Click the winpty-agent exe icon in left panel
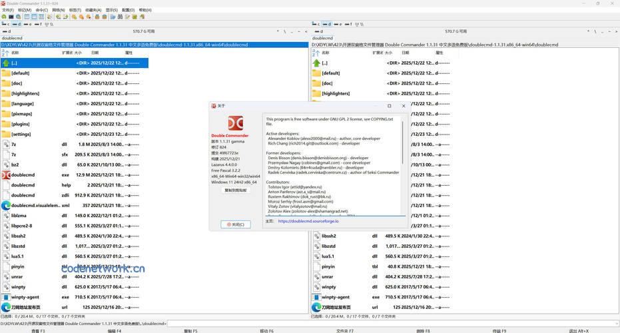Image resolution: width=620 pixels, height=333 pixels. (6, 297)
